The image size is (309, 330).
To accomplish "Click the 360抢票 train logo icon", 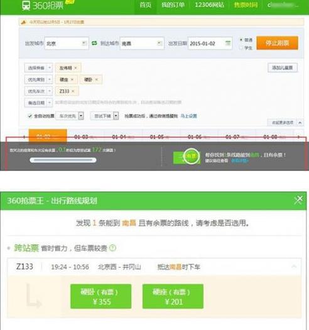I will pyautogui.click(x=26, y=6).
